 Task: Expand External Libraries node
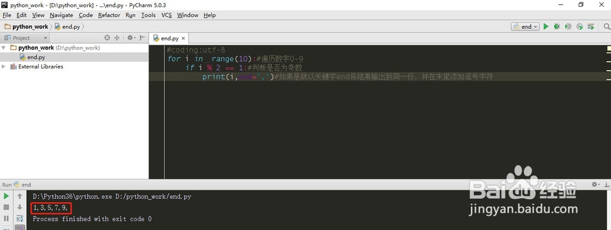tap(4, 66)
